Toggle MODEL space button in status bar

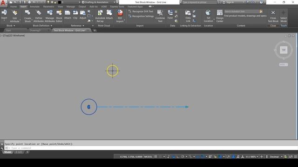[x=148, y=157]
